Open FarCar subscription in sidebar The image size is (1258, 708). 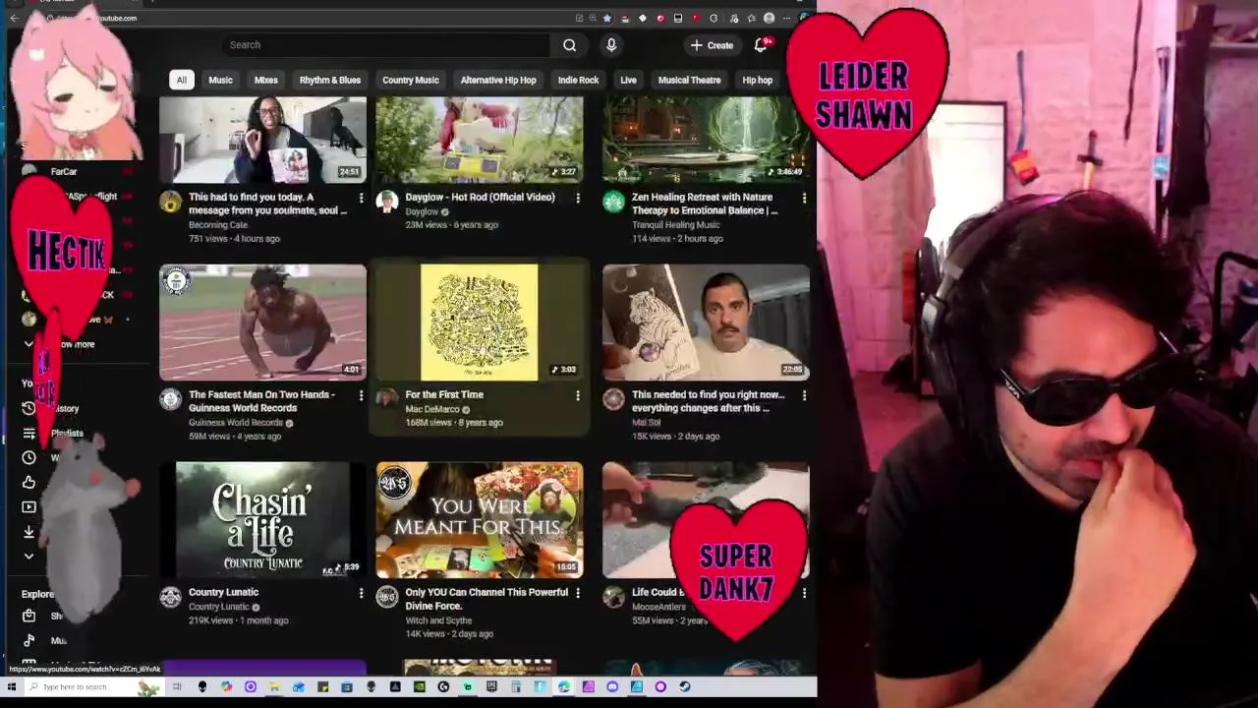coord(64,172)
